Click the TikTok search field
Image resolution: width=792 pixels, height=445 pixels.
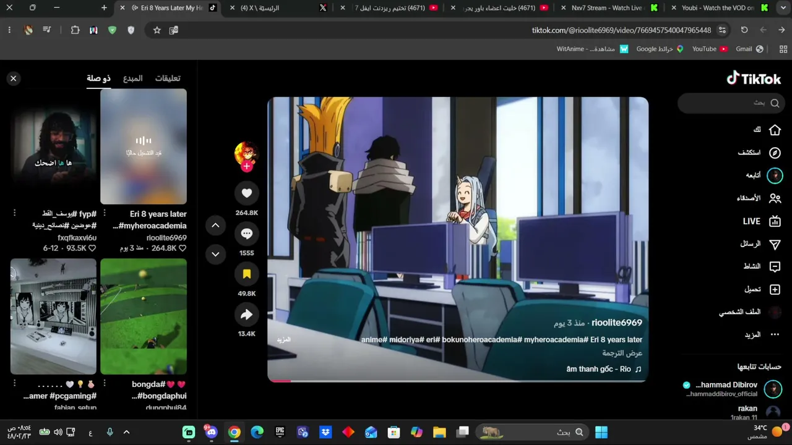click(x=731, y=103)
